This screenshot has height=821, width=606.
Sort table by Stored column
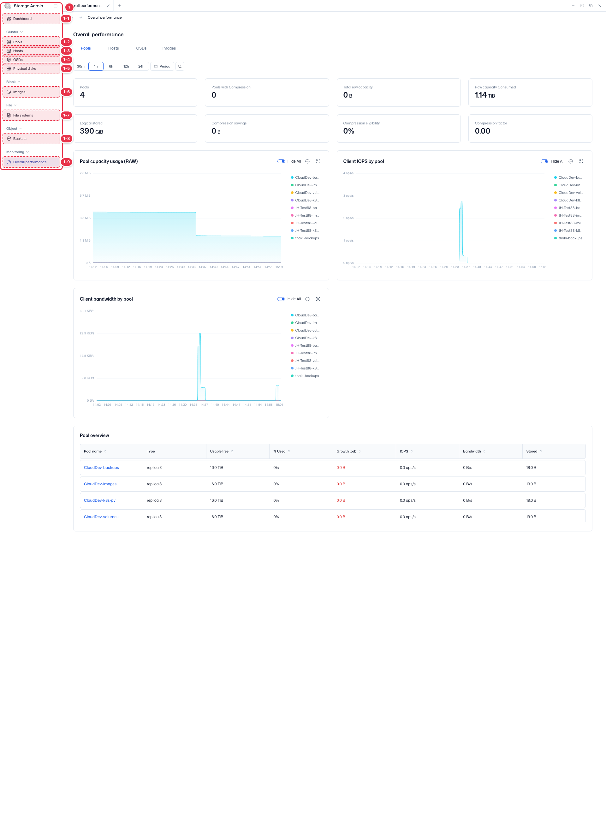pyautogui.click(x=541, y=452)
